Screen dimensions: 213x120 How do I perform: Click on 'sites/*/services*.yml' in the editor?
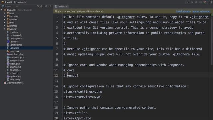point(83,97)
